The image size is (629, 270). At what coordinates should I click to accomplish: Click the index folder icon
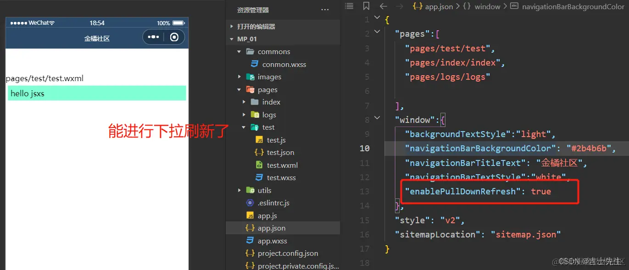pyautogui.click(x=255, y=102)
